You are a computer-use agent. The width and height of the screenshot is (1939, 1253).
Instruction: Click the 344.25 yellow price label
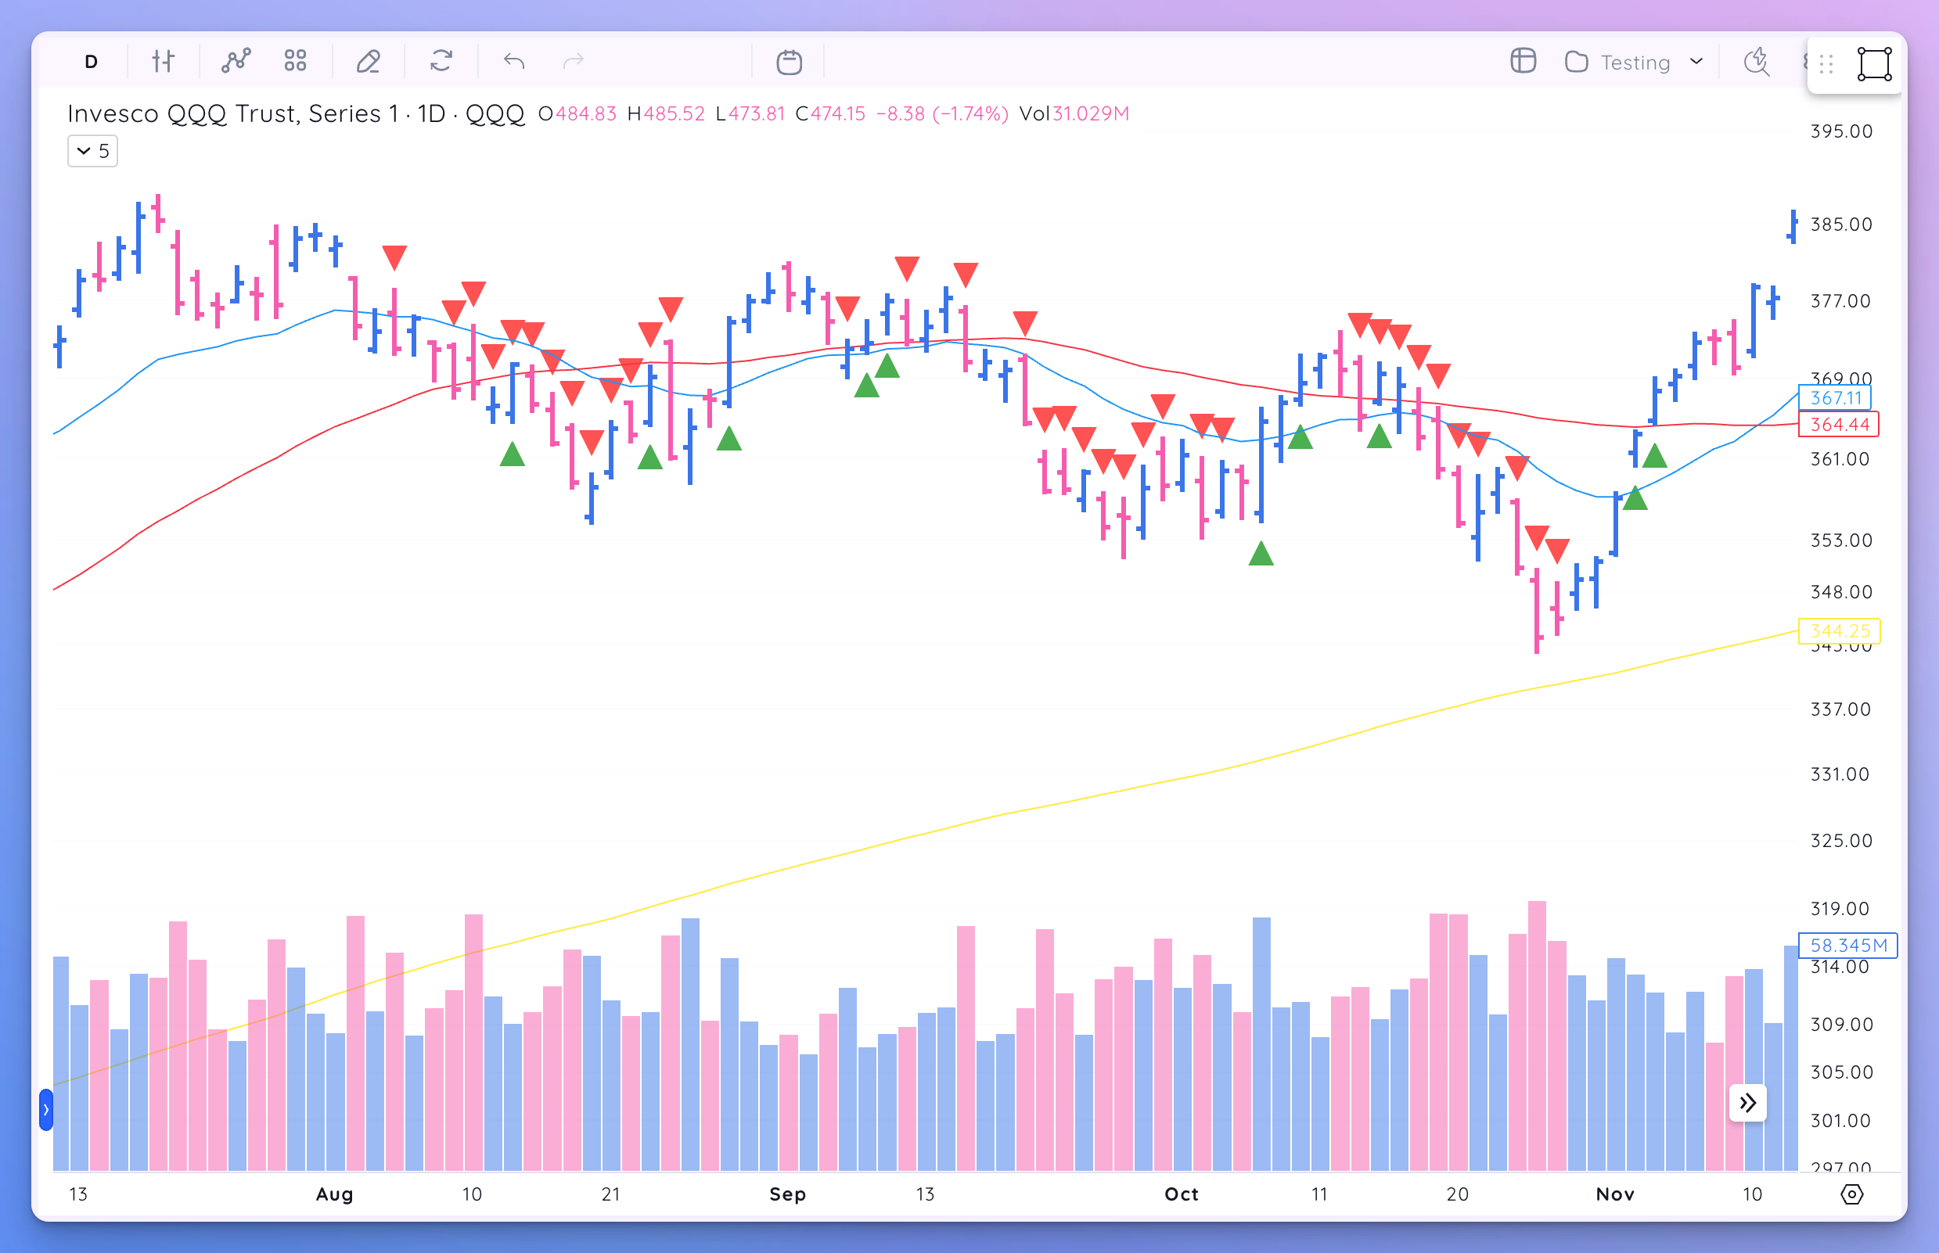click(1839, 630)
